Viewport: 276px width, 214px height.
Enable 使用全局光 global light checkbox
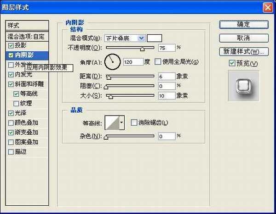(x=157, y=62)
